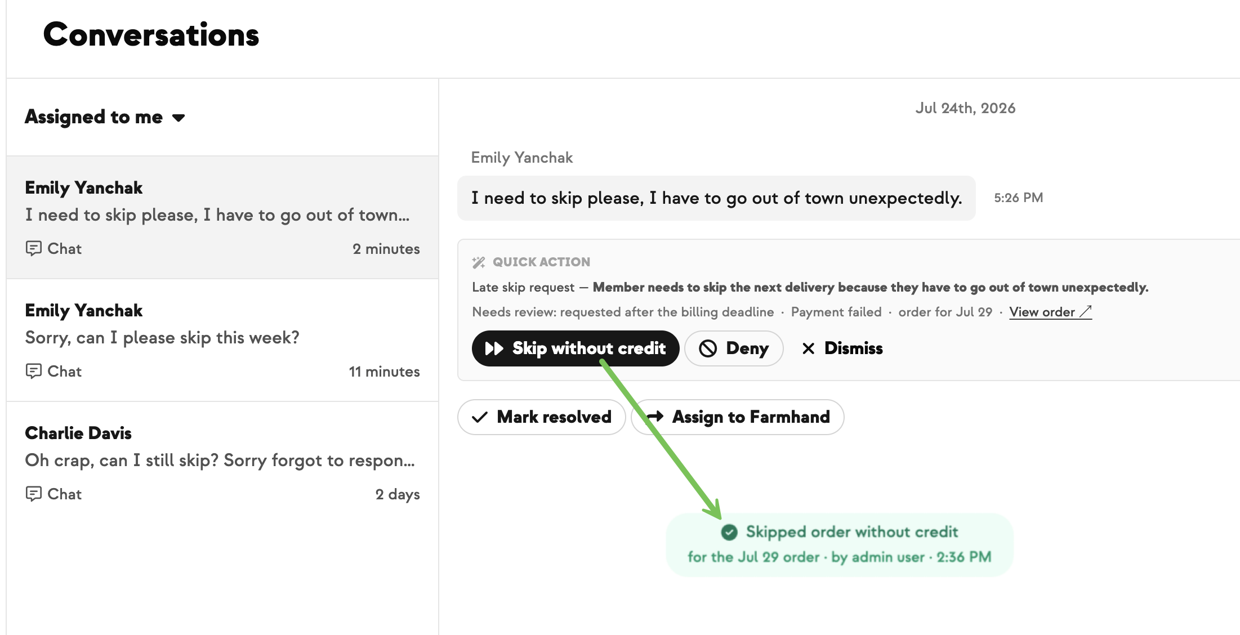Click the '2 minutes' timestamp in conversation list

386,249
